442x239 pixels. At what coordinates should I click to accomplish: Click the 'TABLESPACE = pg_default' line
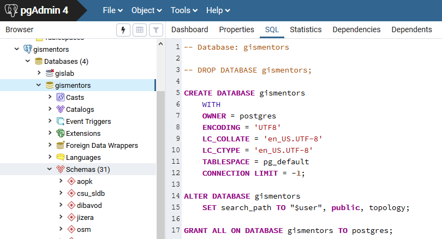(255, 162)
